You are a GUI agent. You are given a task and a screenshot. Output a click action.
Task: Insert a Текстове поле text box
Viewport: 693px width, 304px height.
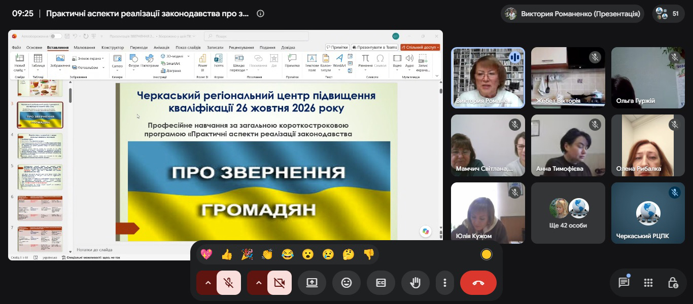[312, 62]
